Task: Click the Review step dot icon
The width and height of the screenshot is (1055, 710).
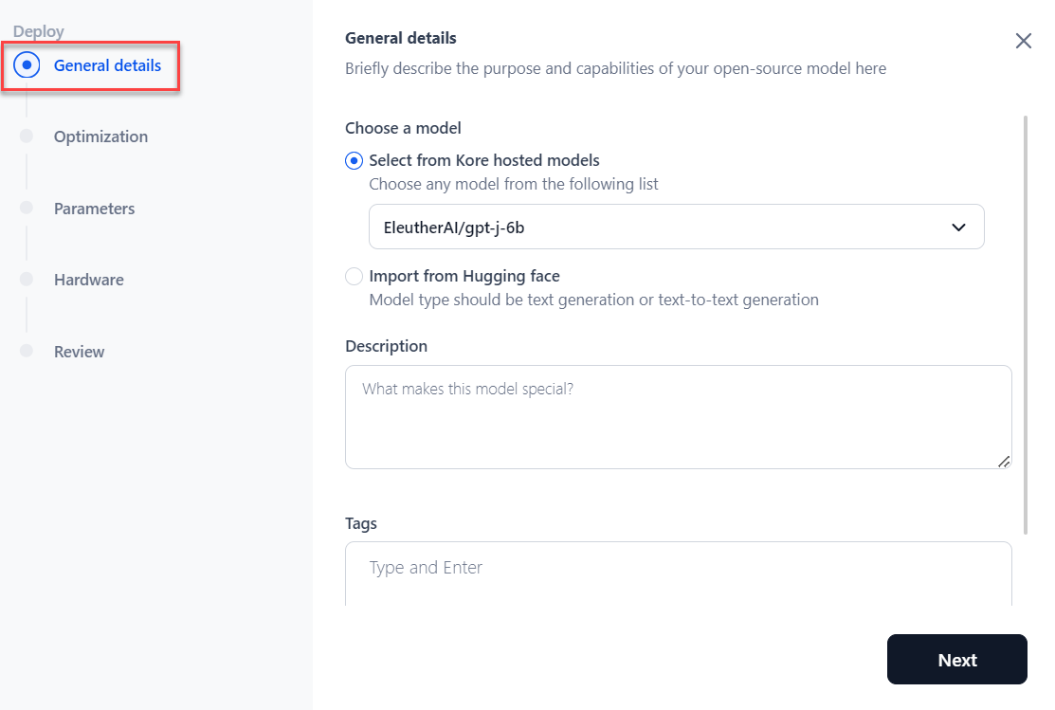Action: pos(27,351)
